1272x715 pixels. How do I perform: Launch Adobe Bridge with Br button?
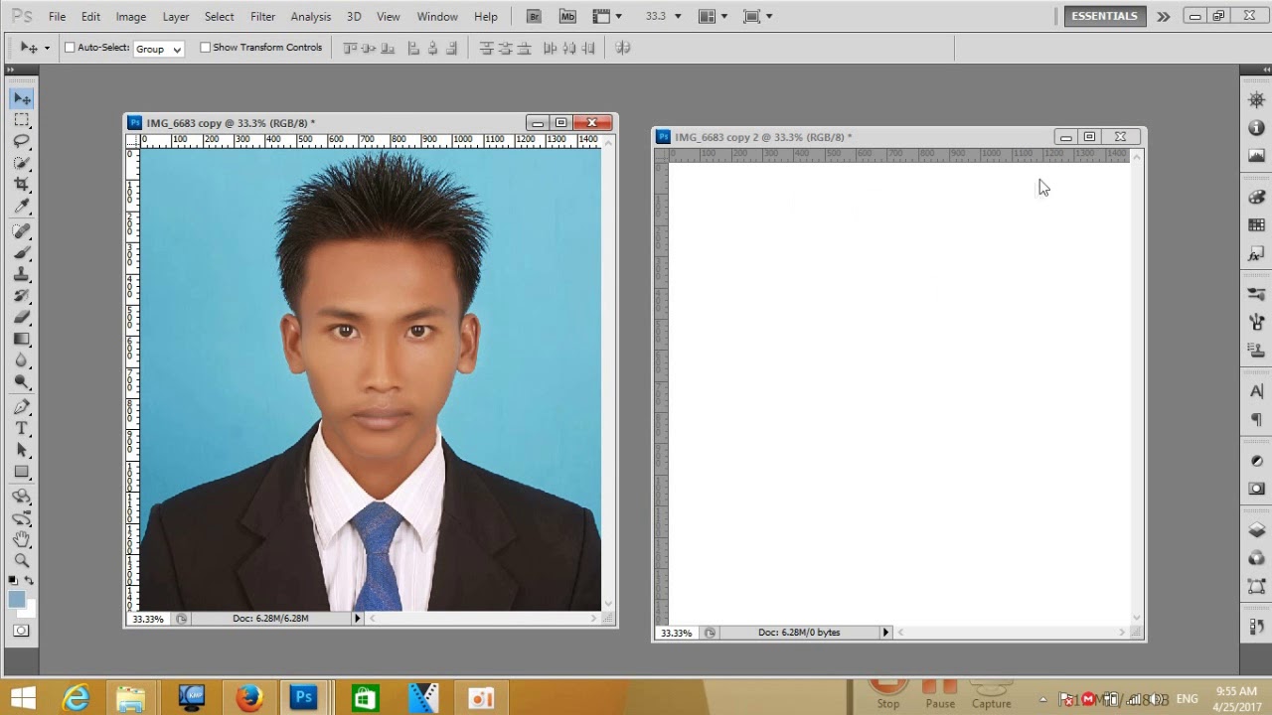(535, 16)
